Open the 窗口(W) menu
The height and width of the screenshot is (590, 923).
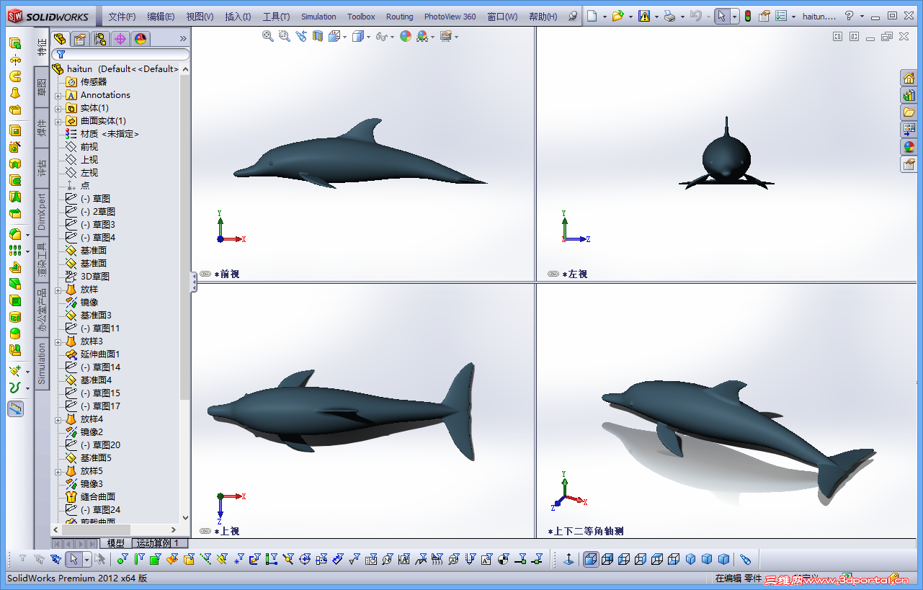tap(502, 17)
